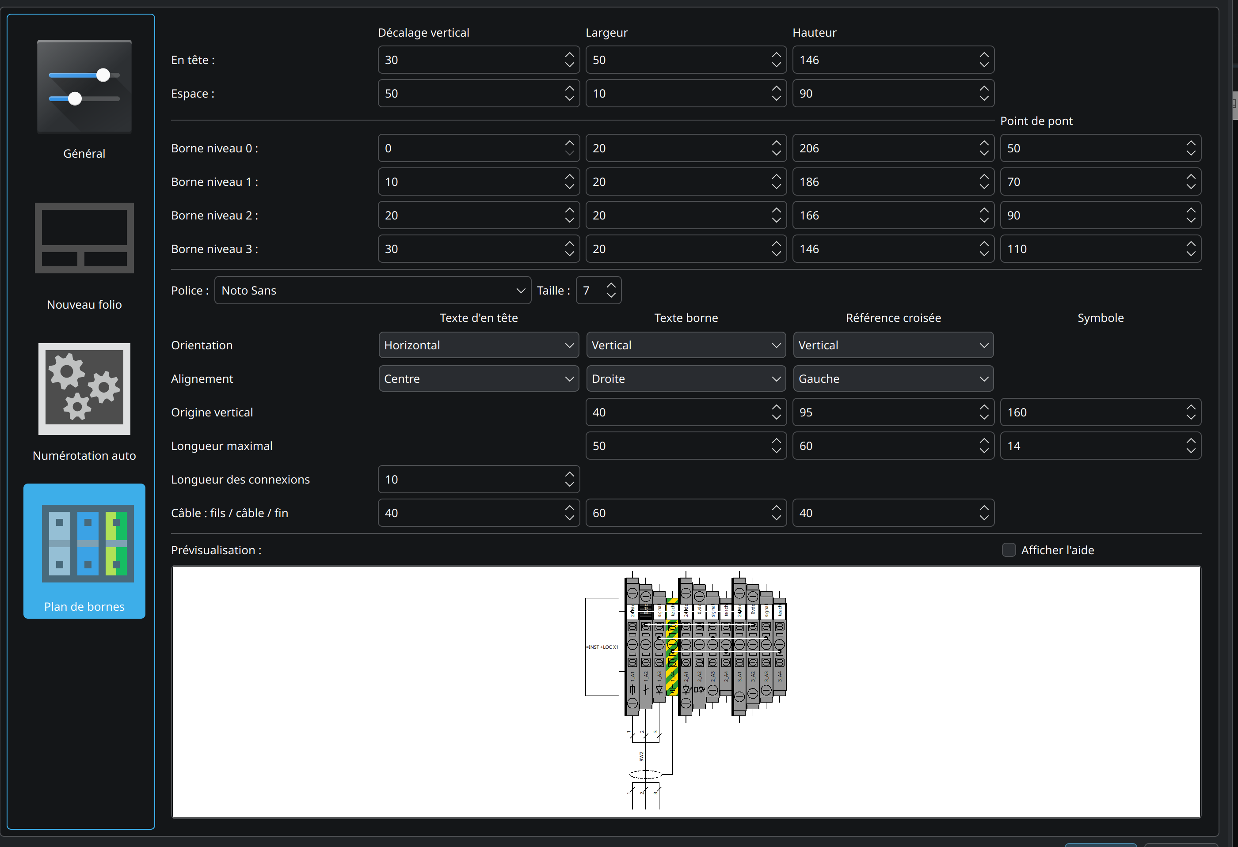Open the Police font dropdown
1238x847 pixels.
point(372,290)
